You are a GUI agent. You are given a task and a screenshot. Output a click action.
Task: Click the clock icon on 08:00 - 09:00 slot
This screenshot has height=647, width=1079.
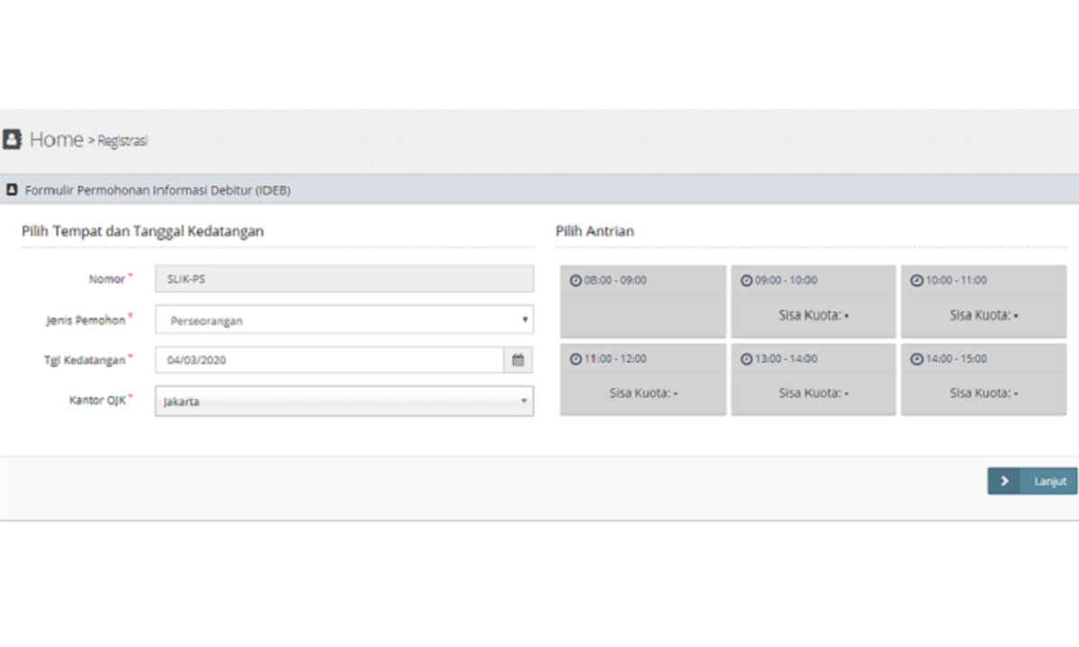pos(575,280)
